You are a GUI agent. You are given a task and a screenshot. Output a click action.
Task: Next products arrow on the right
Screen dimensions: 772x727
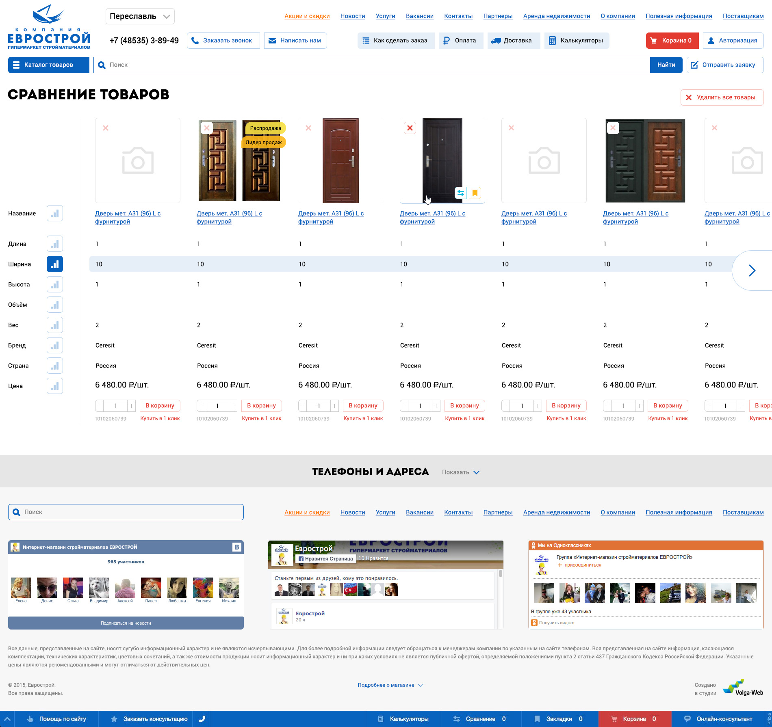[752, 270]
